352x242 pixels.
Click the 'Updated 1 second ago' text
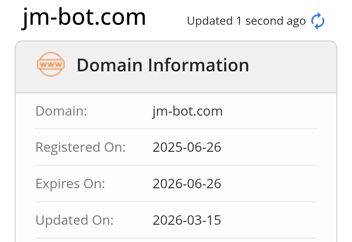point(246,21)
